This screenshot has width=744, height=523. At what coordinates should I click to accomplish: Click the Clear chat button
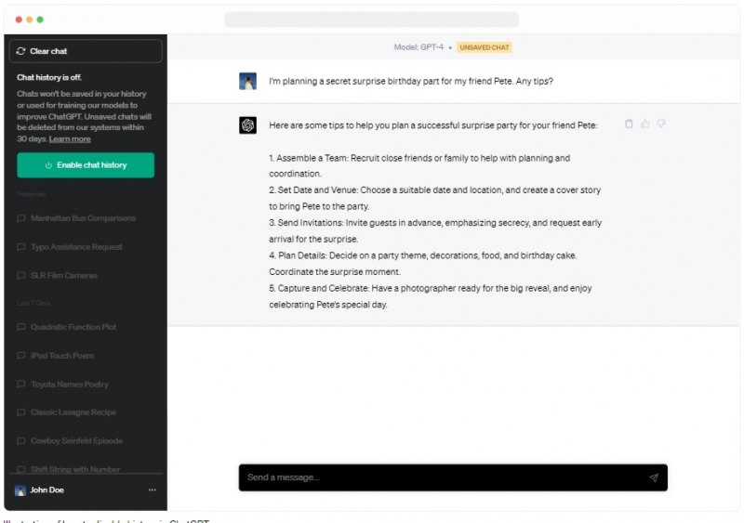click(86, 51)
